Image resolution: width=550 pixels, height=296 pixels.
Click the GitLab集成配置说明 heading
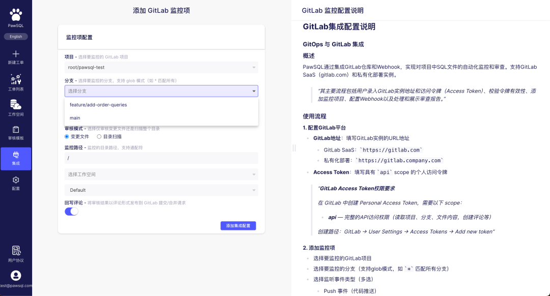339,26
